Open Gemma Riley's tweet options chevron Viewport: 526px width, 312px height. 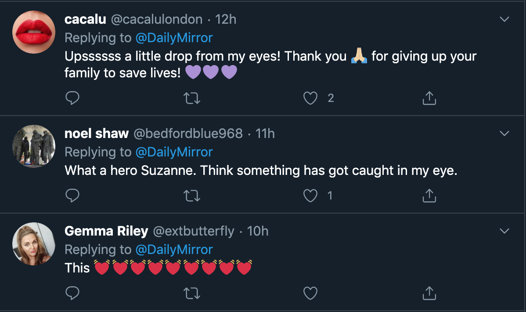[505, 231]
